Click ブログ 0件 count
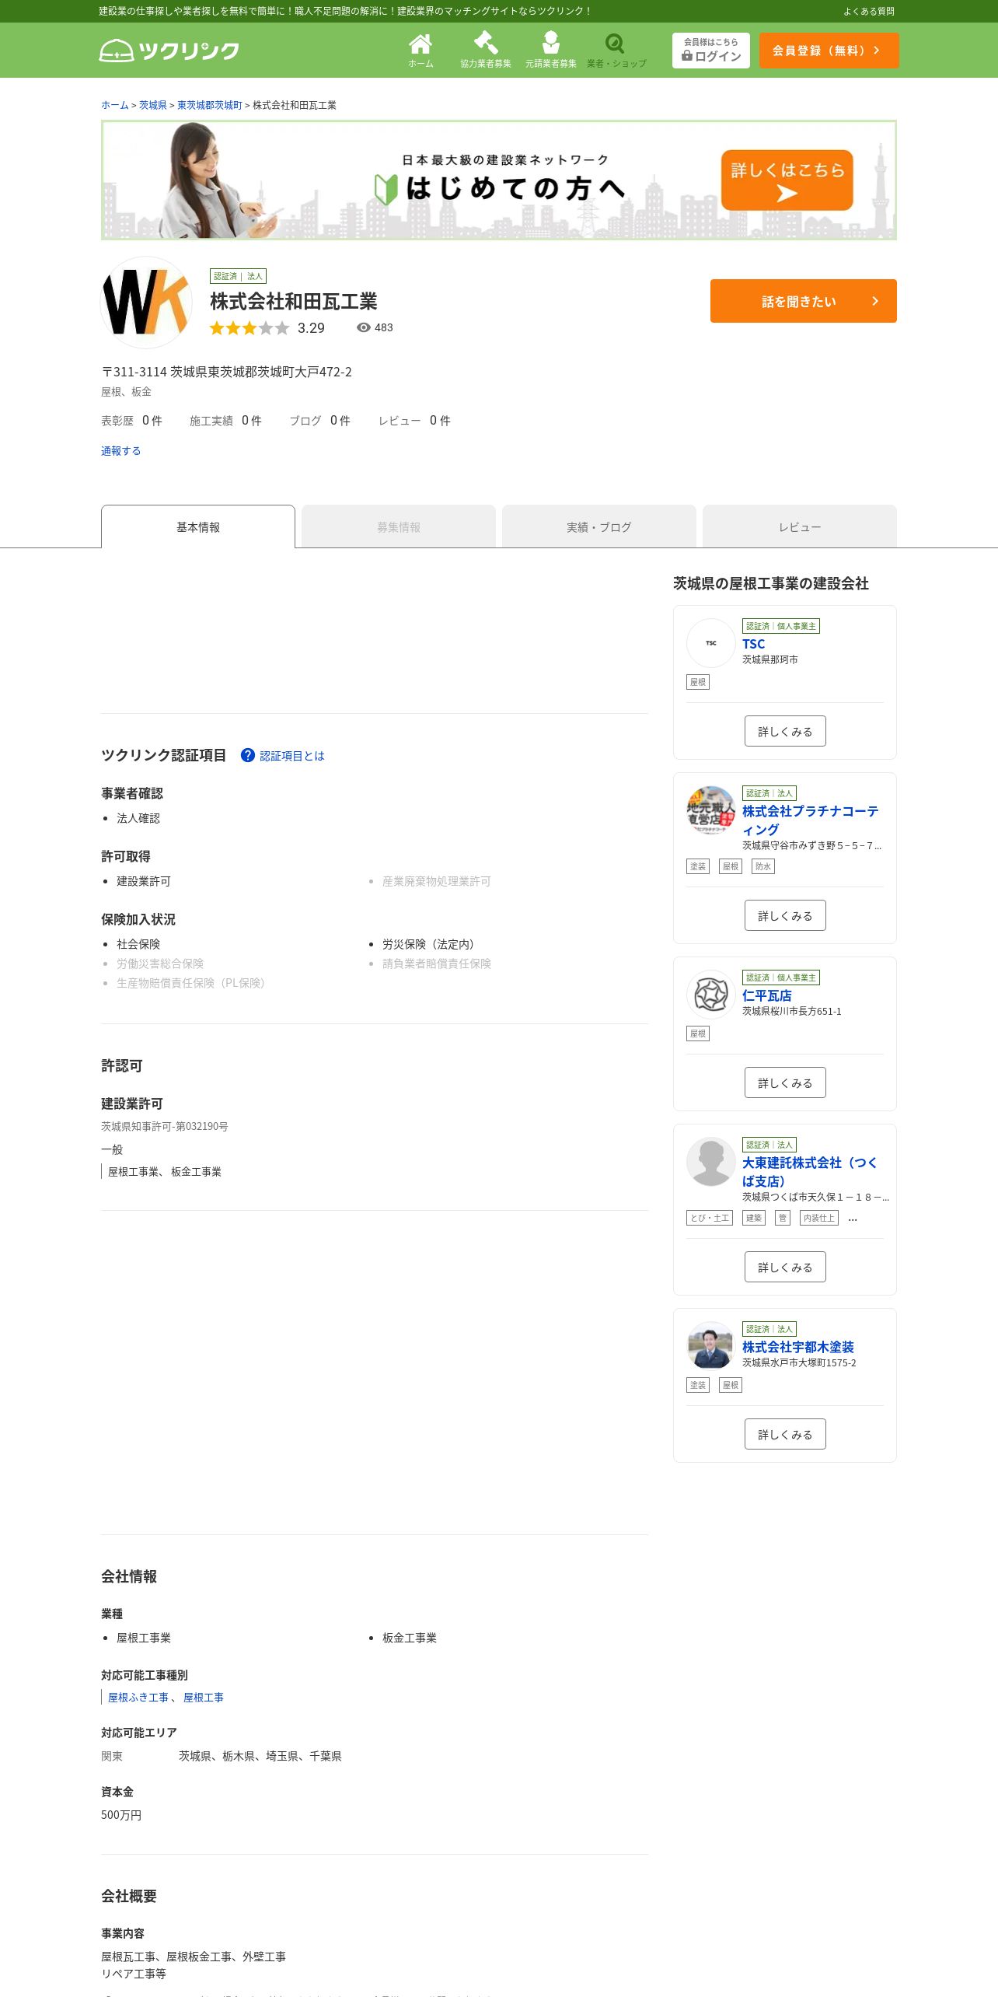Image resolution: width=998 pixels, height=1997 pixels. click(319, 421)
